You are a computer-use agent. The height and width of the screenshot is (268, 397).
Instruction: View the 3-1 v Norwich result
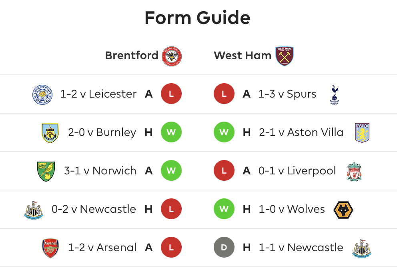coord(100,171)
